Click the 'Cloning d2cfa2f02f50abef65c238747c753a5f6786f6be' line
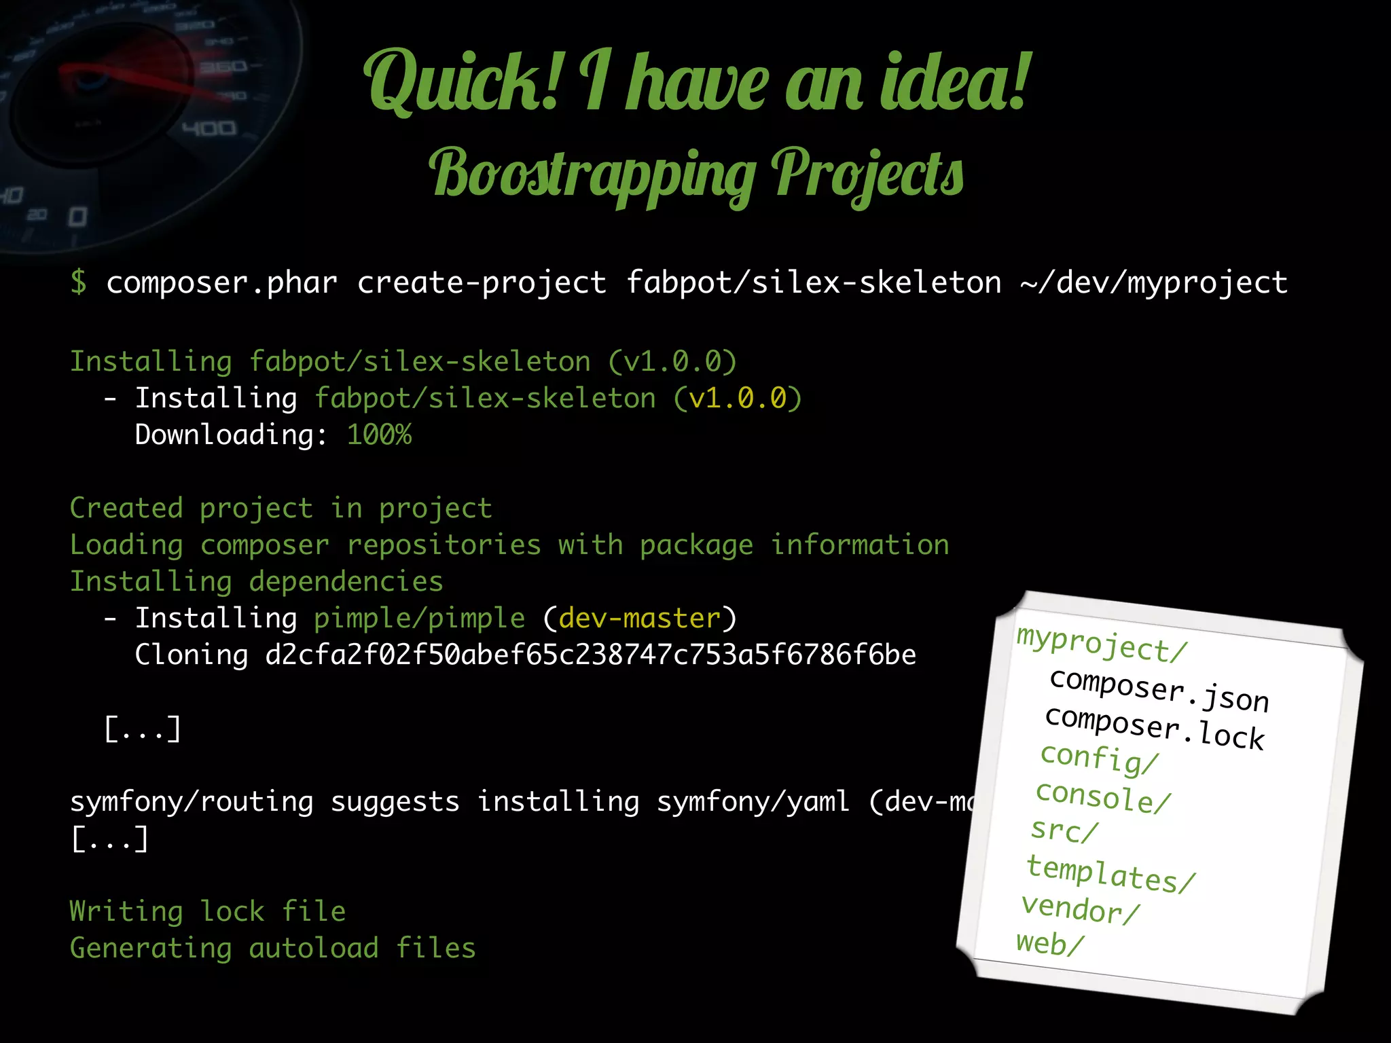The image size is (1391, 1043). 526,655
